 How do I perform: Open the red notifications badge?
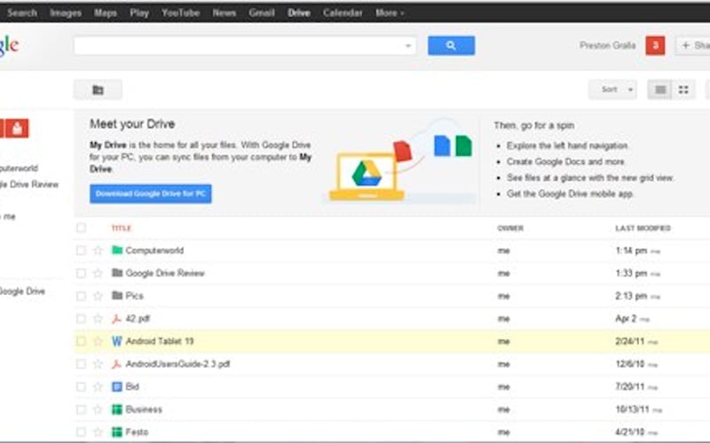tap(655, 45)
